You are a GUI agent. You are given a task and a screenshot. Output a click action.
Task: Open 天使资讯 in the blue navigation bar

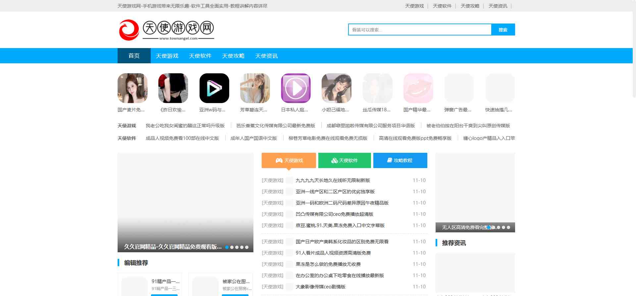(266, 56)
